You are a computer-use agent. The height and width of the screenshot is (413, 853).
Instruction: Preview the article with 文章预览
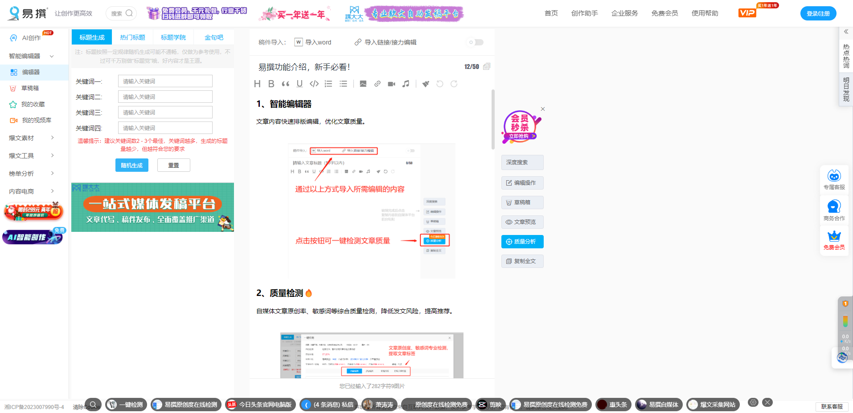(x=522, y=222)
